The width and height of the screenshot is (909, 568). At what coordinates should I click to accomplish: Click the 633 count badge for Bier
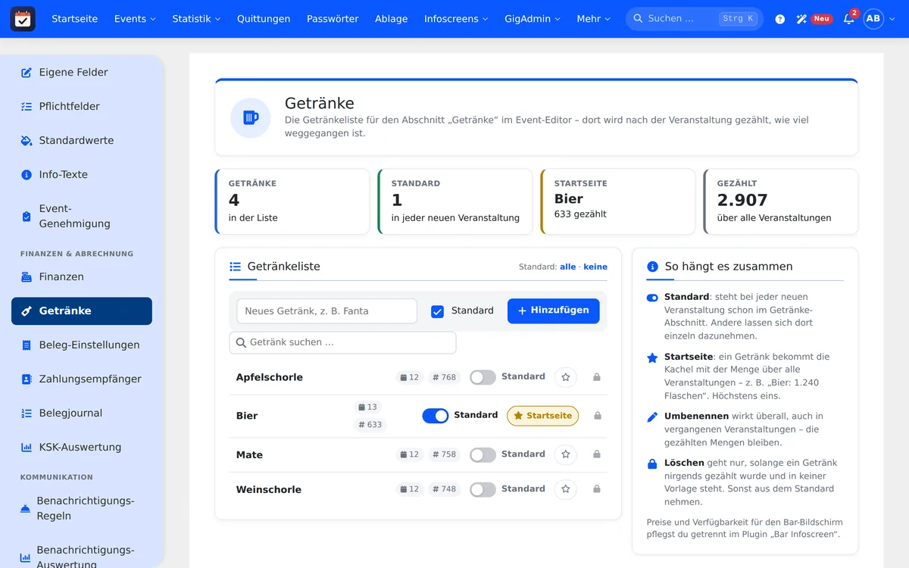370,425
